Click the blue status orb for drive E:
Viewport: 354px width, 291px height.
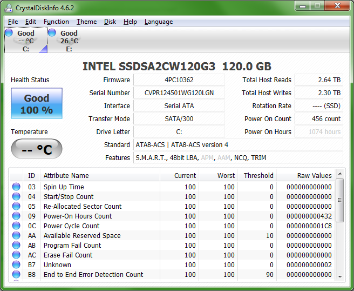52,32
